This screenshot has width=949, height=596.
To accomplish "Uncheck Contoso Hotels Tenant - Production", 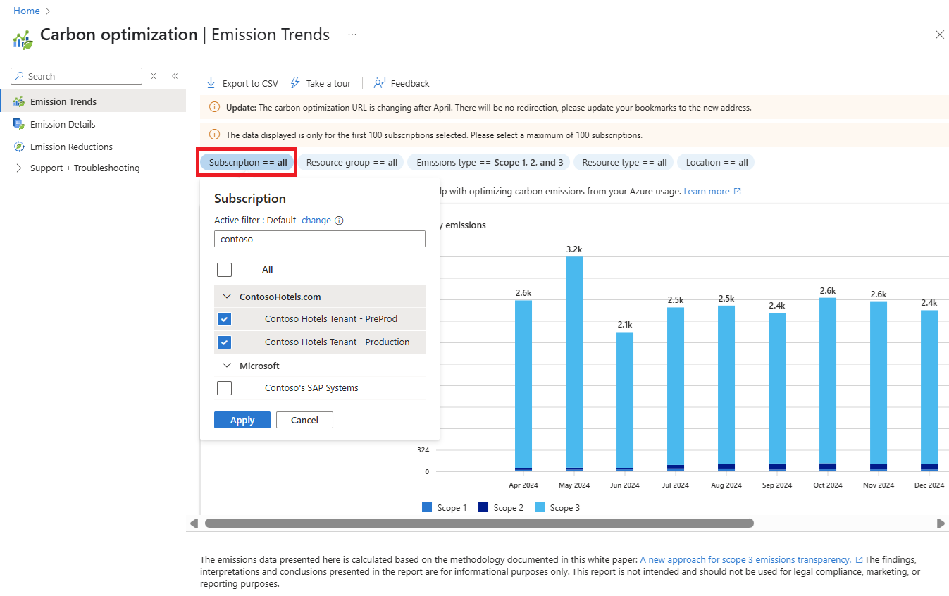I will (224, 342).
